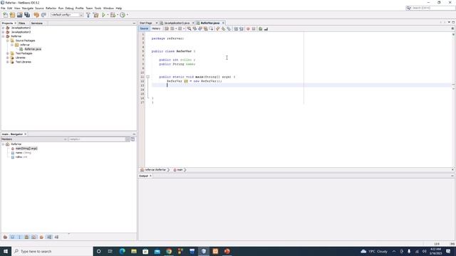Click the Clean and Build icon
456x256 pixels.
pyautogui.click(x=95, y=15)
